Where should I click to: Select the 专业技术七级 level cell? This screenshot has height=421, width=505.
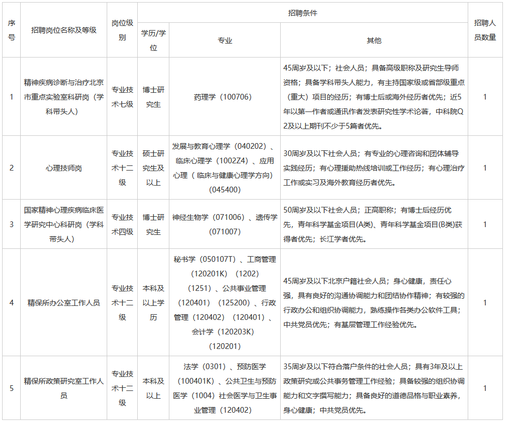point(122,96)
